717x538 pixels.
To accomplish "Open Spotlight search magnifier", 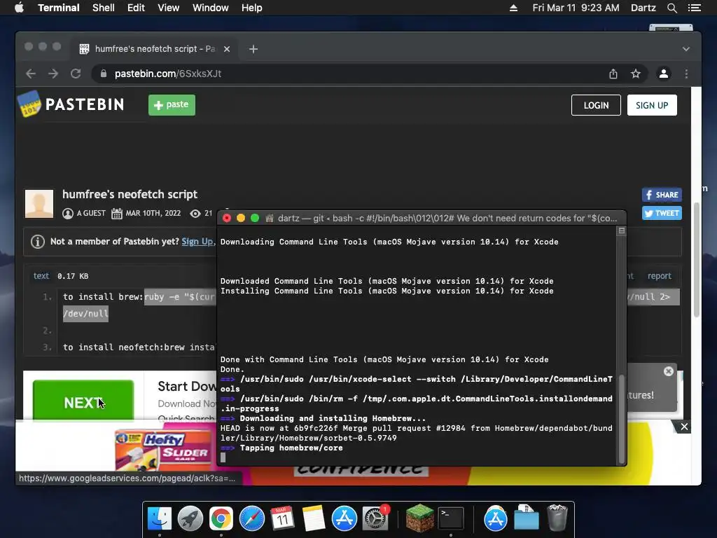I will click(671, 8).
